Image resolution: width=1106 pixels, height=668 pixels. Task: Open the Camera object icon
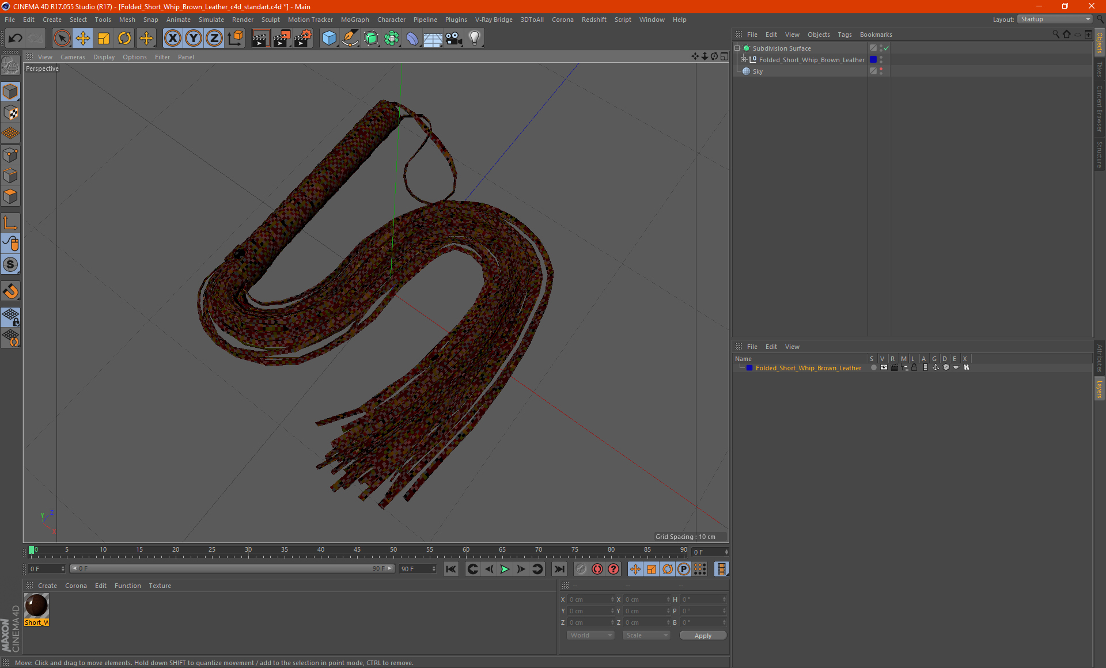point(453,39)
